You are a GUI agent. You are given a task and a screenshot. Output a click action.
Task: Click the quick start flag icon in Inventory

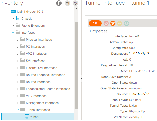click(x=59, y=3)
